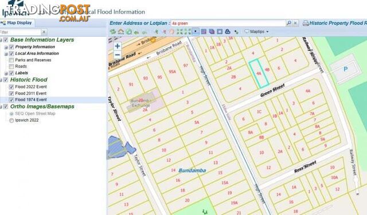Activate the selected point tool button
The image size is (367, 215).
[196, 32]
